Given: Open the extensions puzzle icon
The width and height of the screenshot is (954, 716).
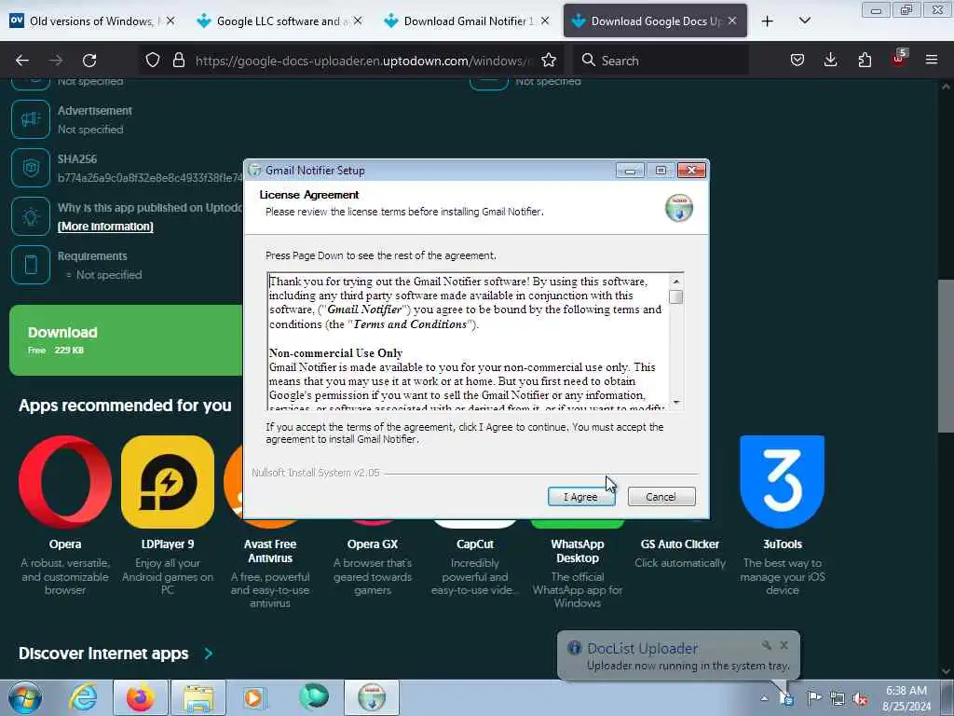Looking at the screenshot, I should [x=865, y=60].
